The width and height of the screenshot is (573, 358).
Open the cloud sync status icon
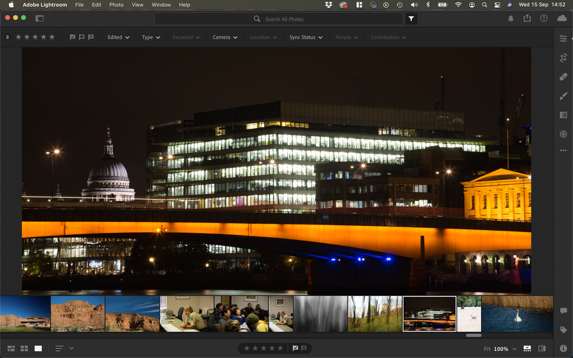562,18
